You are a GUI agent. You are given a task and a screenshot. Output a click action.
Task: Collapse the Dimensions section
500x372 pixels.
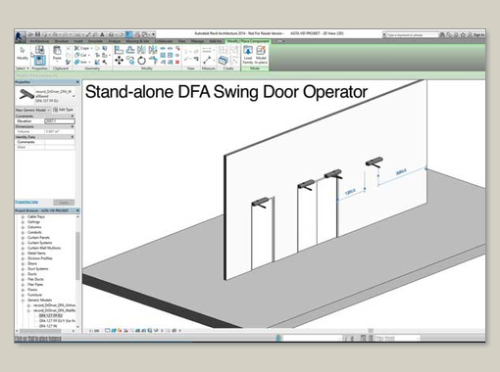(73, 126)
